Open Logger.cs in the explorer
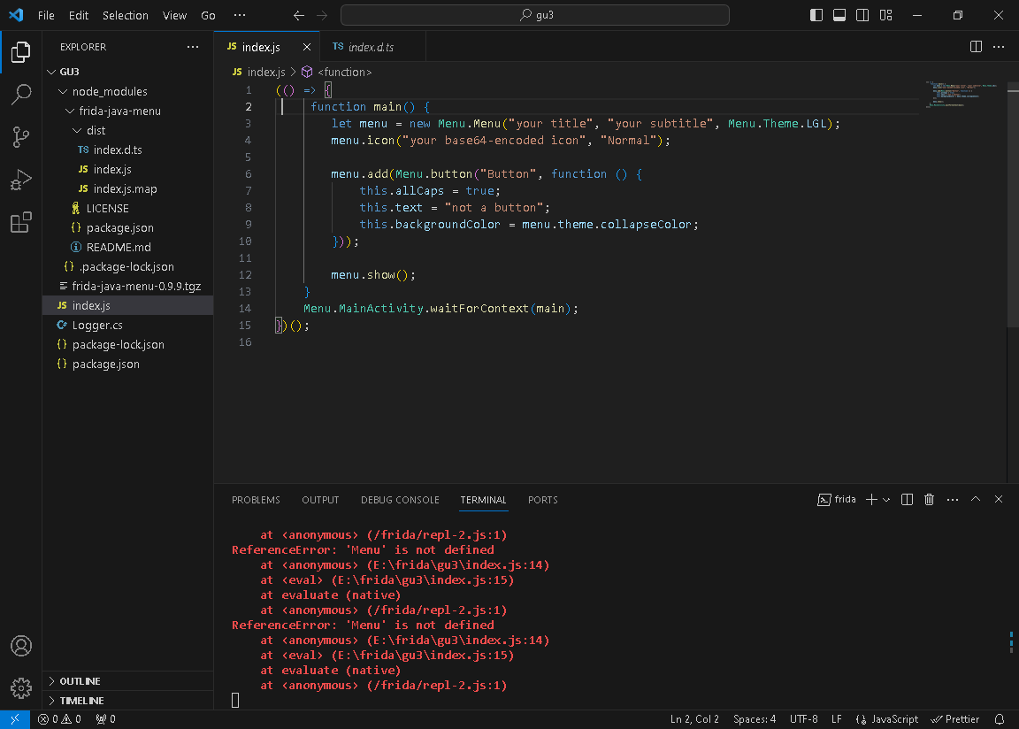 click(128, 325)
